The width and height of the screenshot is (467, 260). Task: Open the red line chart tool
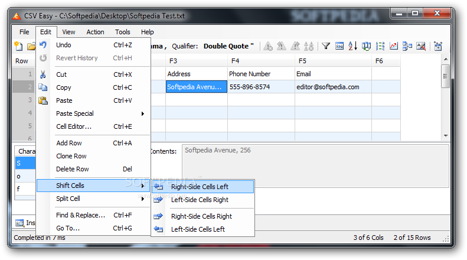click(x=394, y=46)
